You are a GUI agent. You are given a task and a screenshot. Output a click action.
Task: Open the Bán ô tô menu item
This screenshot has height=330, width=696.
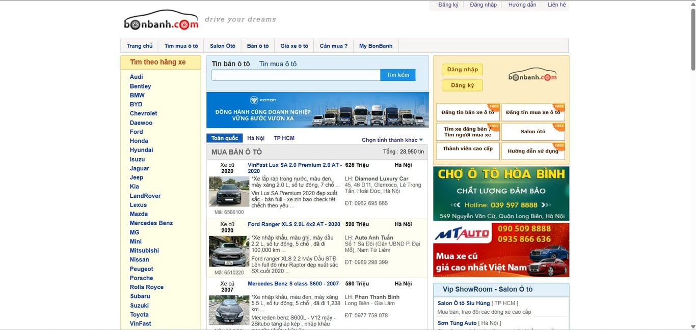pos(258,46)
